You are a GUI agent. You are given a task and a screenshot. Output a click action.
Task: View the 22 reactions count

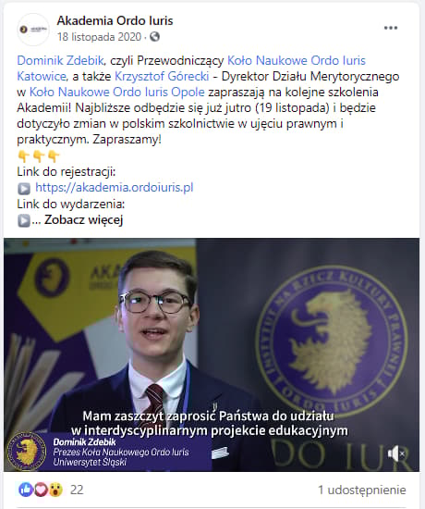click(77, 490)
